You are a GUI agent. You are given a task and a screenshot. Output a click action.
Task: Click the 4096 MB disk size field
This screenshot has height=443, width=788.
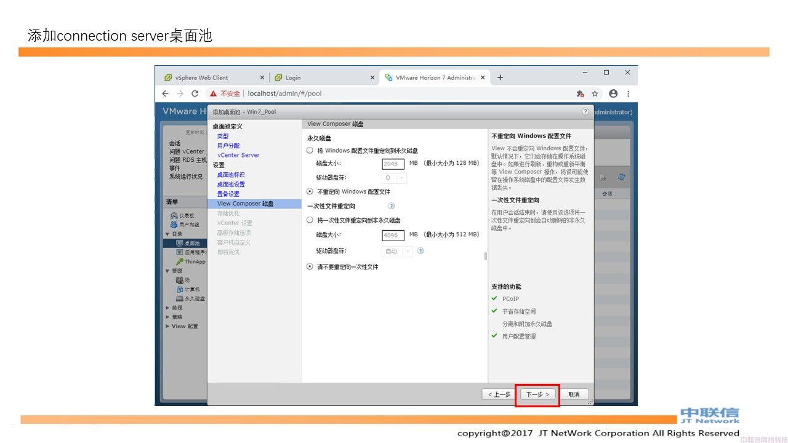[x=393, y=235]
